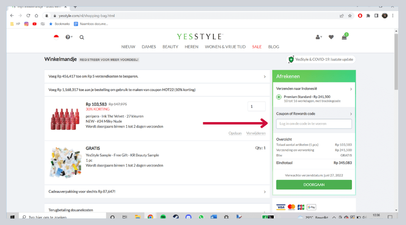Viewport: 406px width, 225px height.
Task: Click the green DOORGAAN button
Action: tap(313, 184)
